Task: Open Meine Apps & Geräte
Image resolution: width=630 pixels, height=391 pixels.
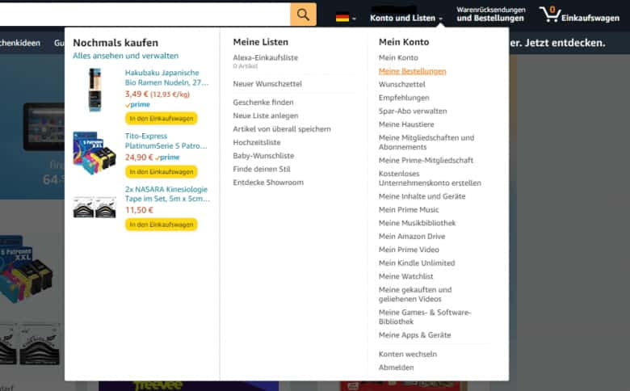Action: 414,335
